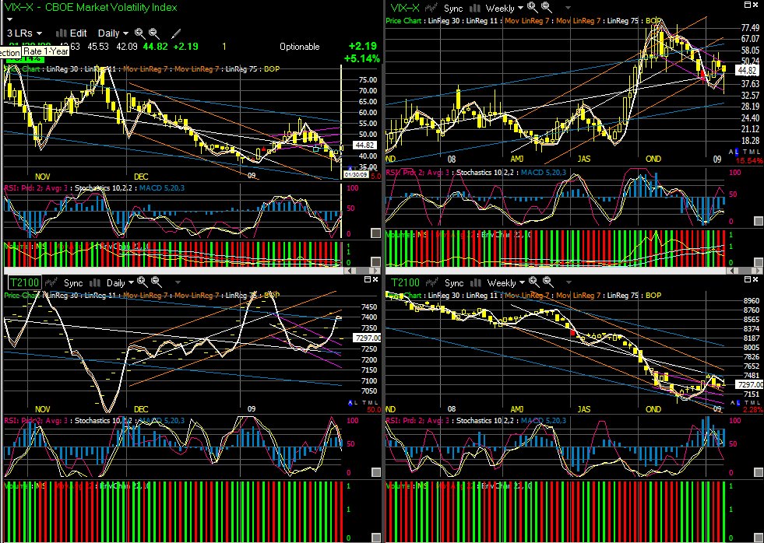Click the Edit button
764x543 pixels.
[78, 33]
